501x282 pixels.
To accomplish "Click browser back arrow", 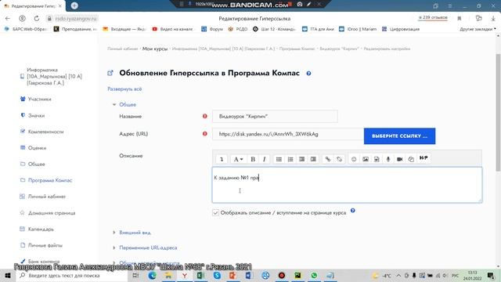I will point(8,19).
